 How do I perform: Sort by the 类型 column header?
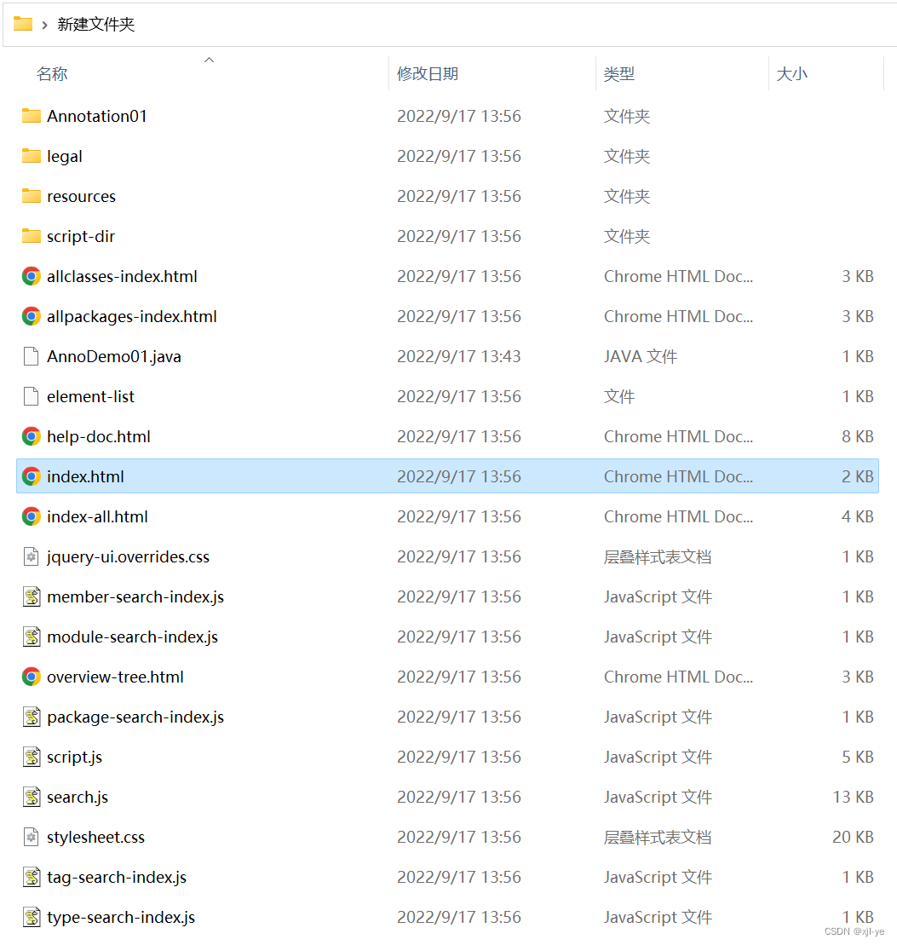(619, 74)
